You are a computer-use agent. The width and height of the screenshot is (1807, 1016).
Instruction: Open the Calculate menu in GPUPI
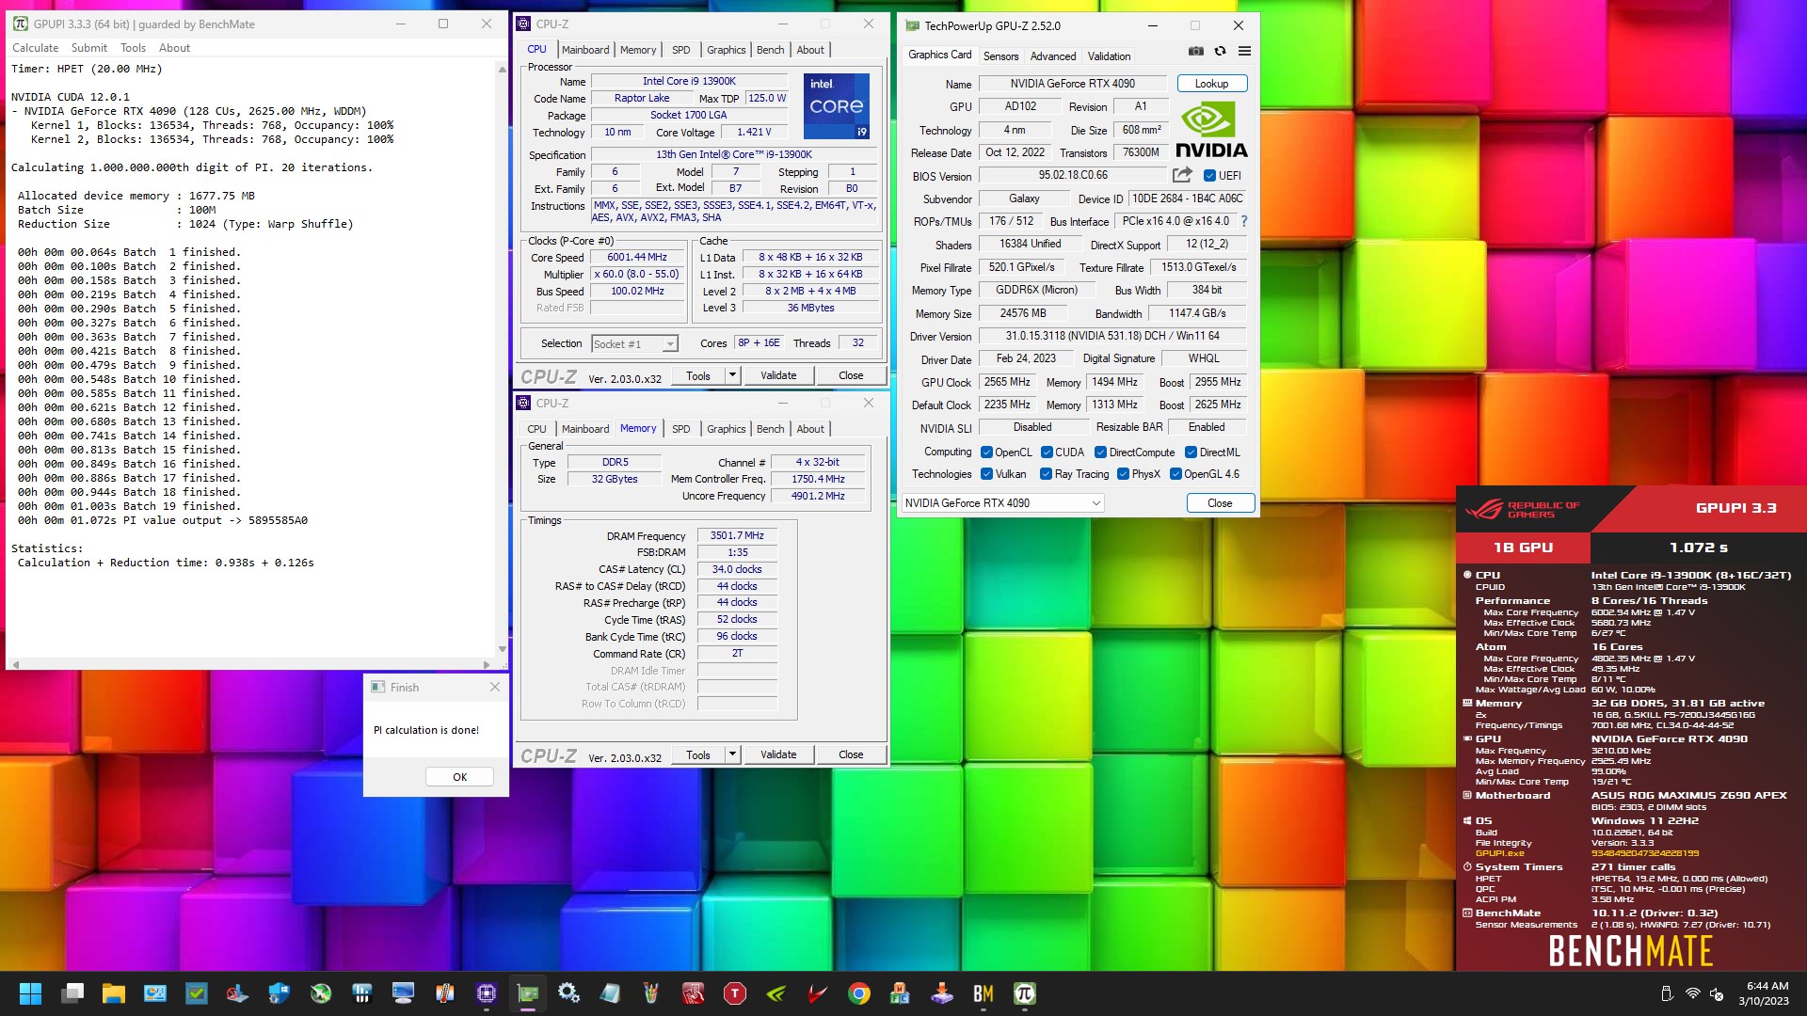click(x=35, y=48)
